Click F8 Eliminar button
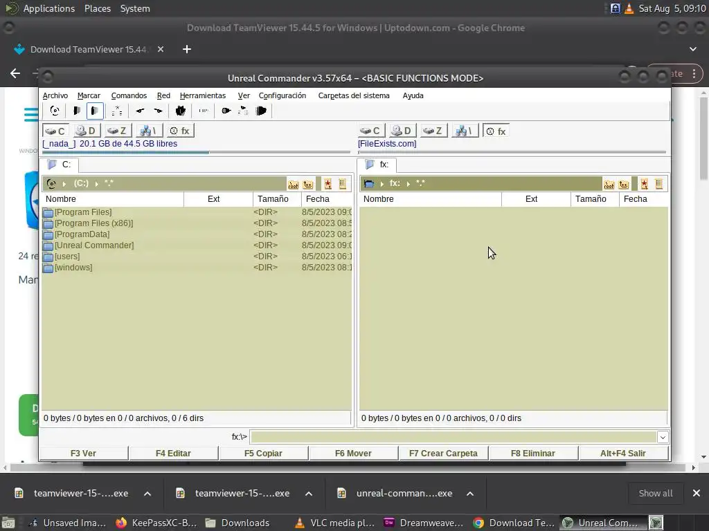This screenshot has width=709, height=531. click(x=533, y=453)
